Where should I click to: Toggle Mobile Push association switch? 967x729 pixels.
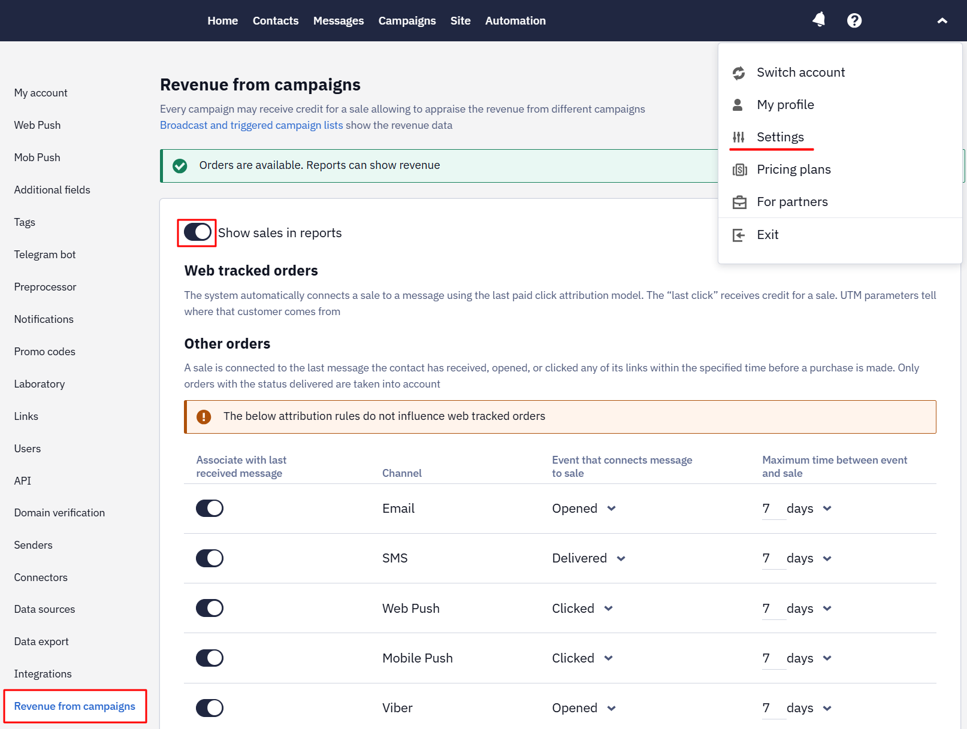[x=210, y=658]
